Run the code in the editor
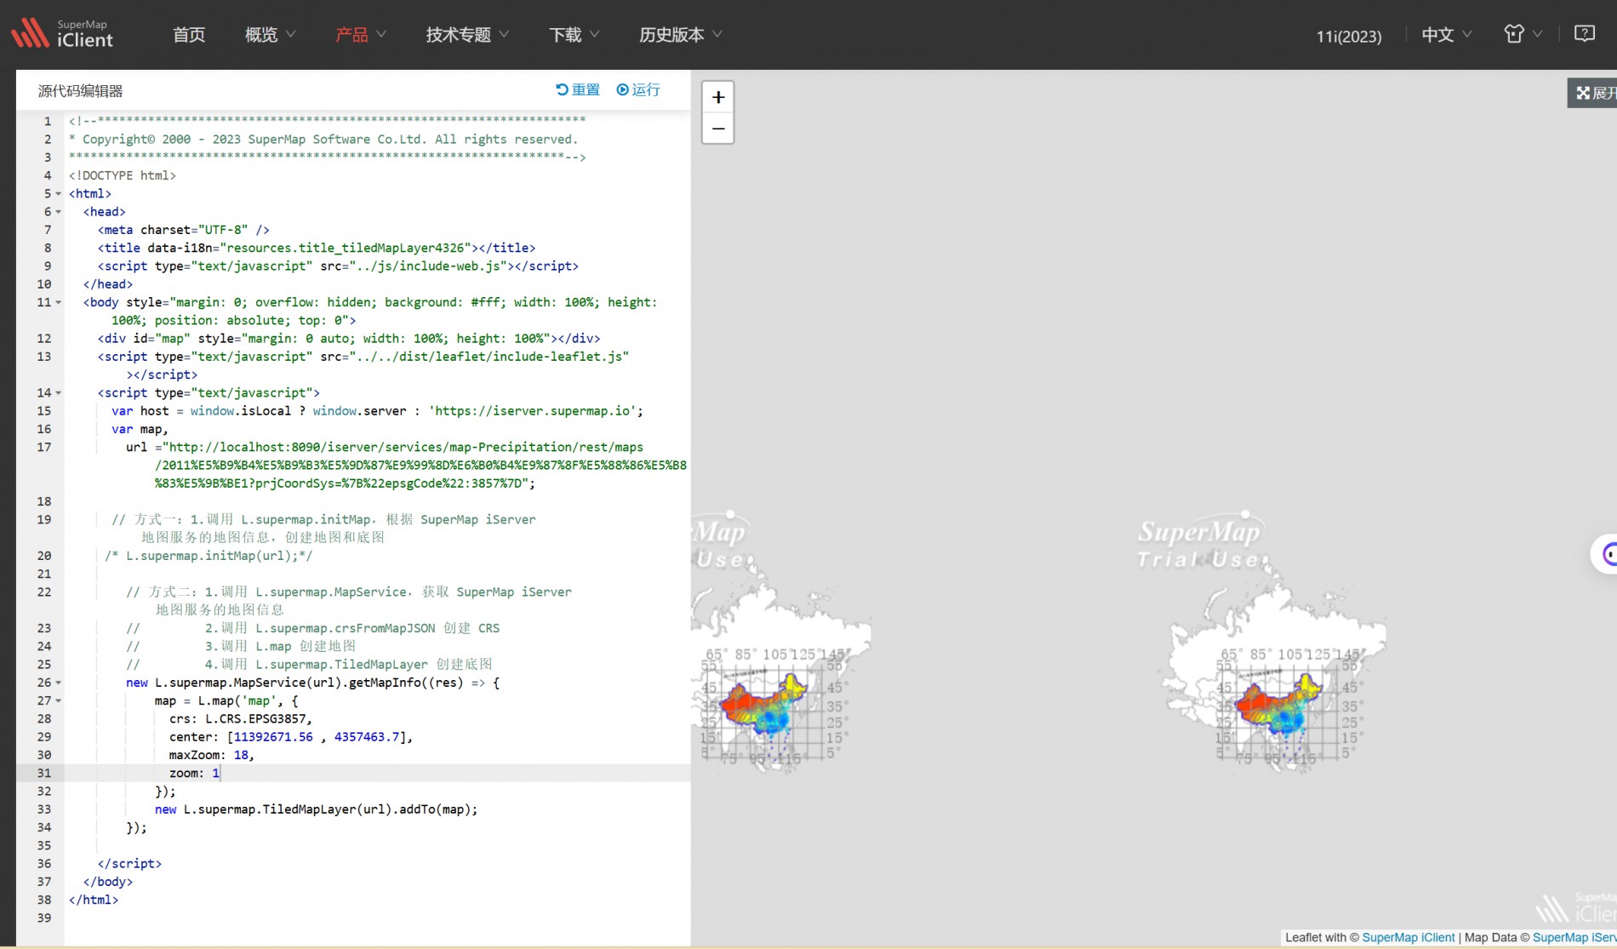 click(x=638, y=89)
